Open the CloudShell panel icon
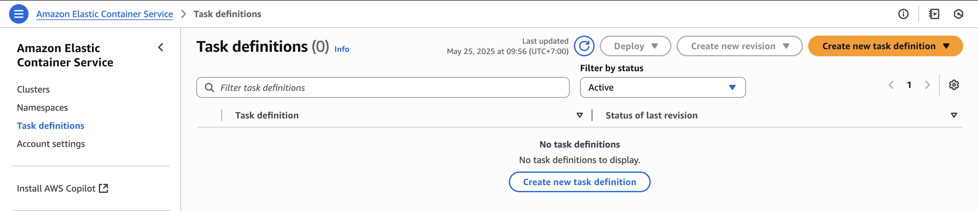Viewport: 978px width, 211px height. tap(934, 14)
